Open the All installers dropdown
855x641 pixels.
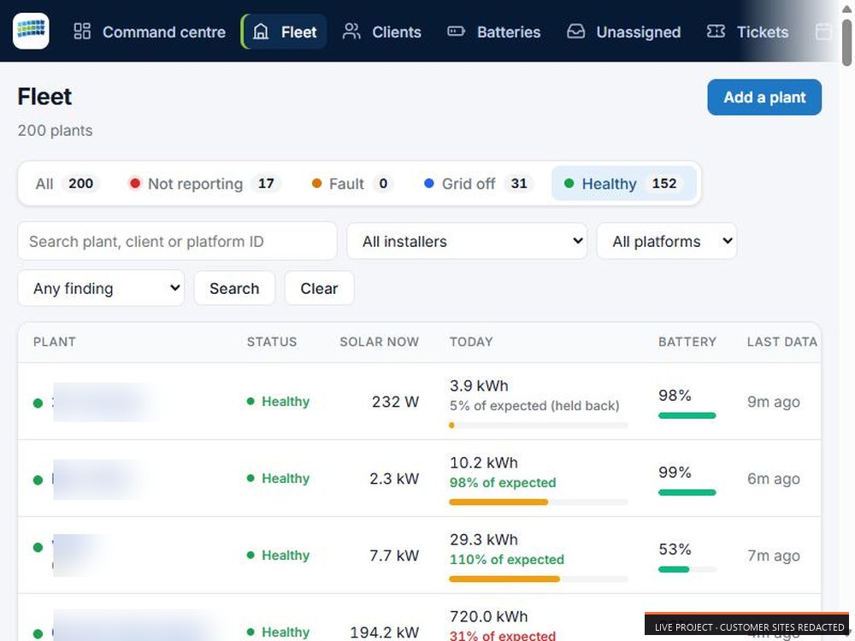coord(467,241)
